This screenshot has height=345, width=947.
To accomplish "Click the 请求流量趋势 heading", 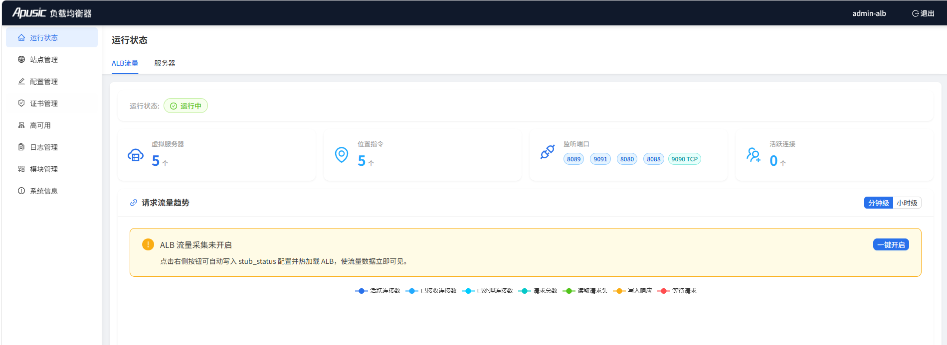I will [x=166, y=203].
